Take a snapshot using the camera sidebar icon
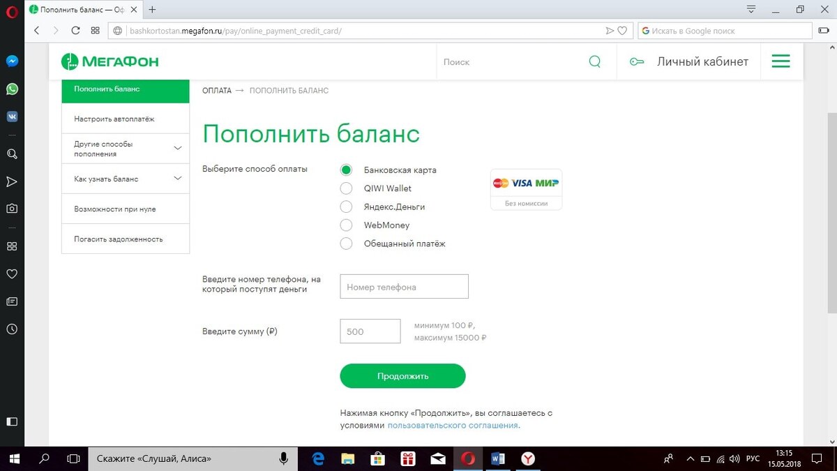837x471 pixels. pyautogui.click(x=12, y=209)
